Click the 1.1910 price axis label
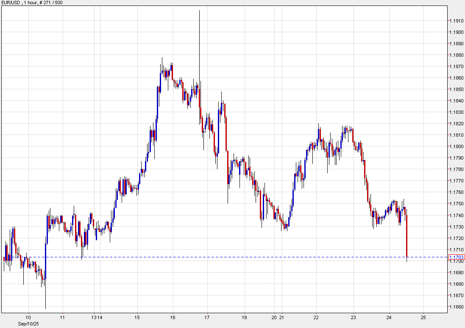The width and height of the screenshot is (465, 328). (457, 21)
